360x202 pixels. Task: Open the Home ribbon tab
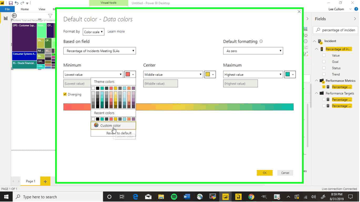point(25,9)
